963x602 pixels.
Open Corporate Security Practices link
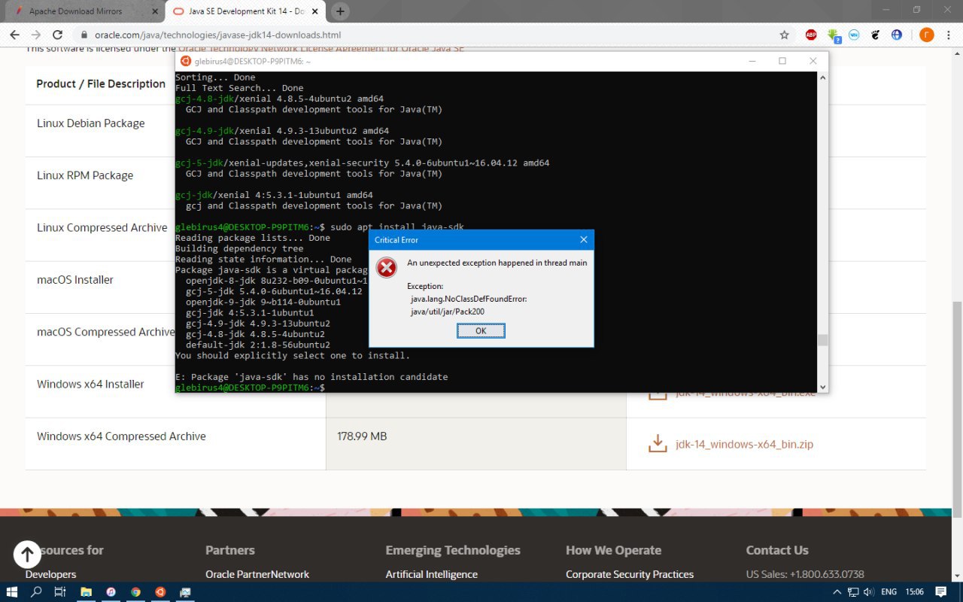pyautogui.click(x=630, y=574)
